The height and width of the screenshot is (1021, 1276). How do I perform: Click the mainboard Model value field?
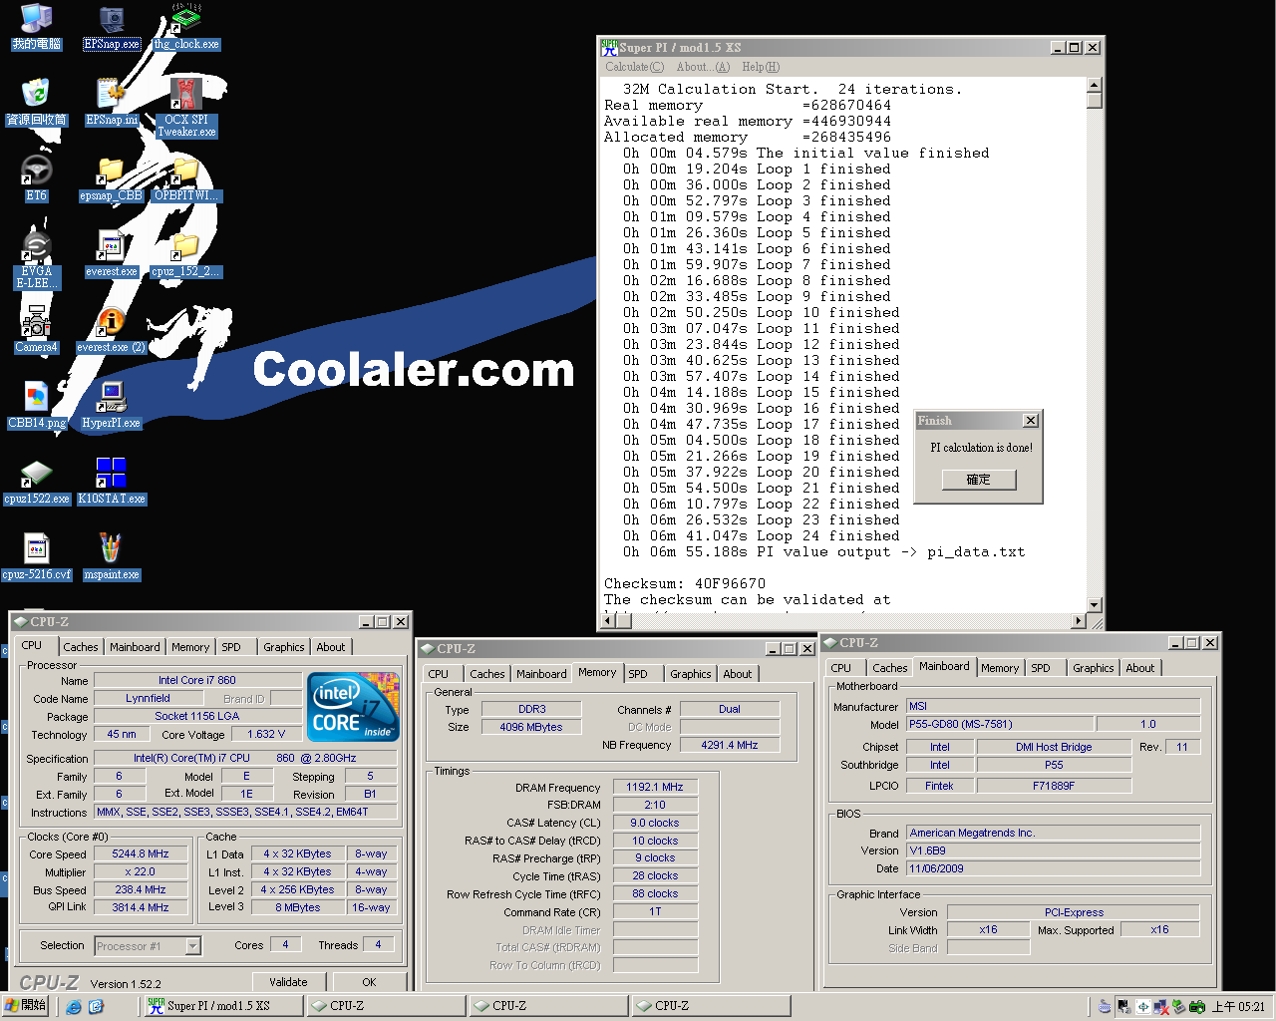point(999,725)
